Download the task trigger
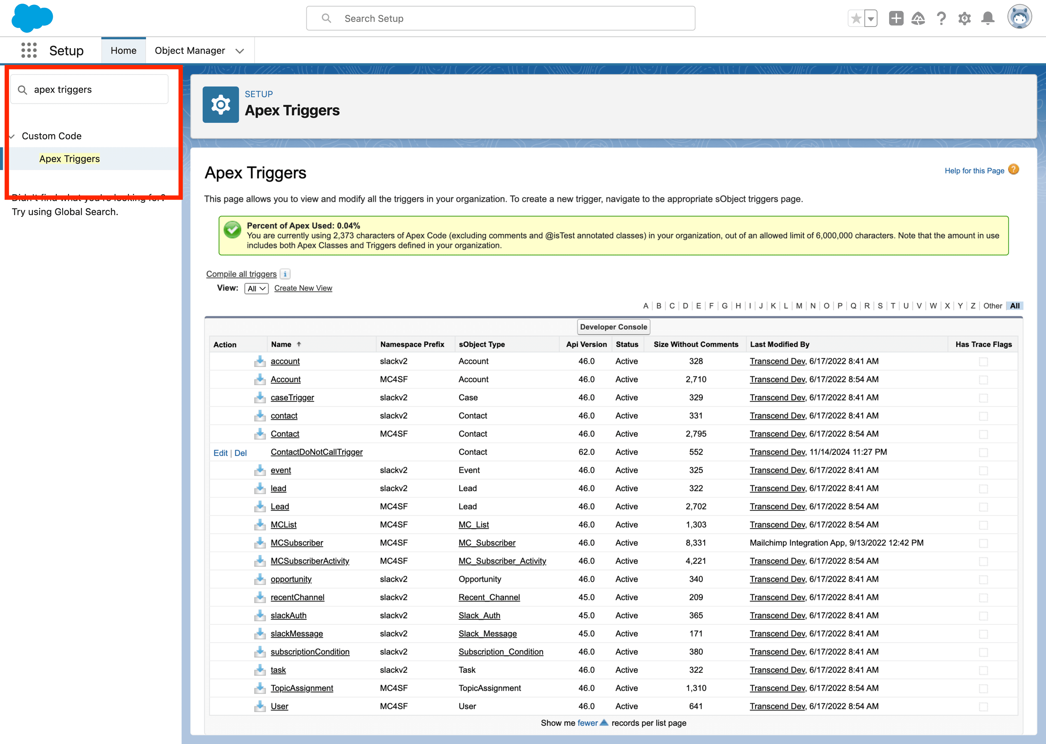This screenshot has height=744, width=1046. [260, 670]
